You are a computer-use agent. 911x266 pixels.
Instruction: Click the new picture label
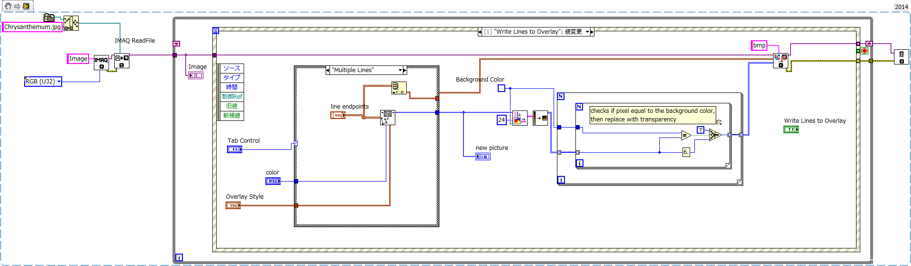tap(492, 148)
